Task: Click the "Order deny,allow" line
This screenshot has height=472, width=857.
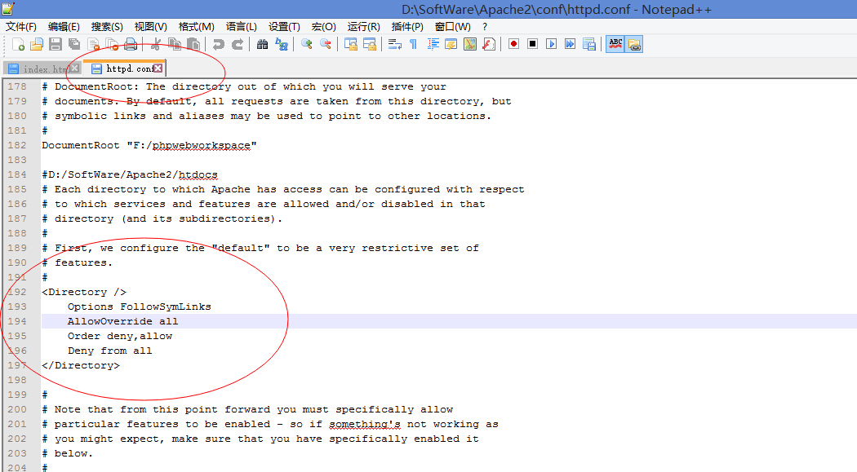Action: (x=120, y=336)
